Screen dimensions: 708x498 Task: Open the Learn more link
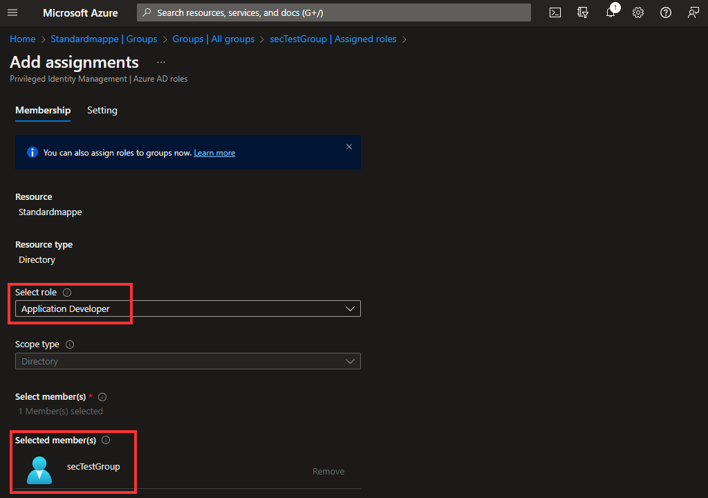click(x=214, y=153)
